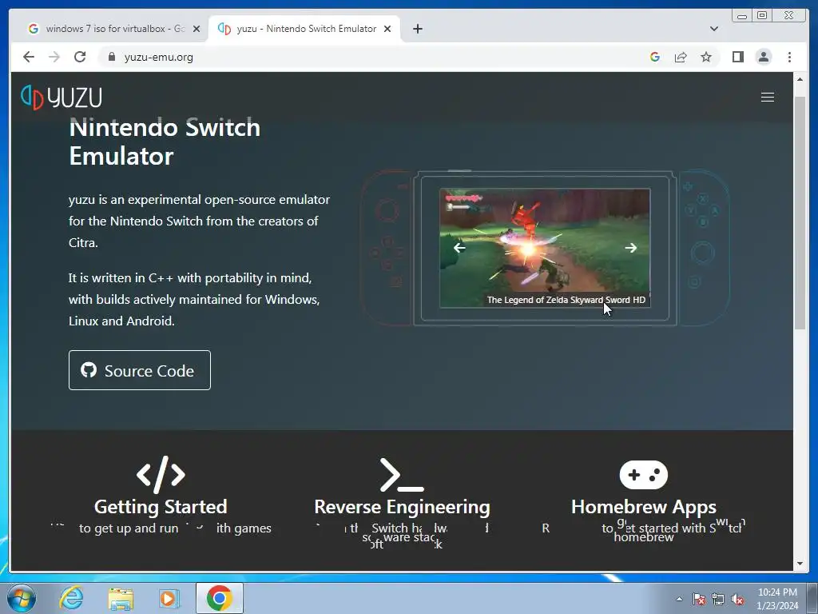Screen dimensions: 818x614
Task: Click the Getting Started code brackets icon
Action: (161, 475)
